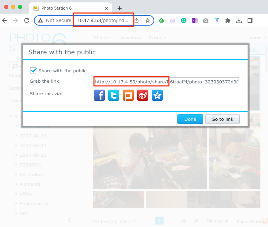Open the Share dropdown menu
The height and width of the screenshot is (227, 268).
(x=102, y=37)
